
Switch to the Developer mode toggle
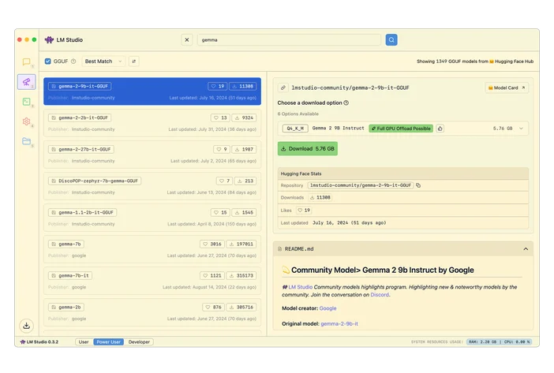click(x=139, y=342)
